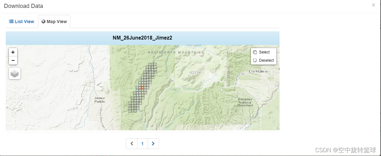The width and height of the screenshot is (381, 156).
Task: Click the 11271 ft elevation label
Action: pos(195,73)
